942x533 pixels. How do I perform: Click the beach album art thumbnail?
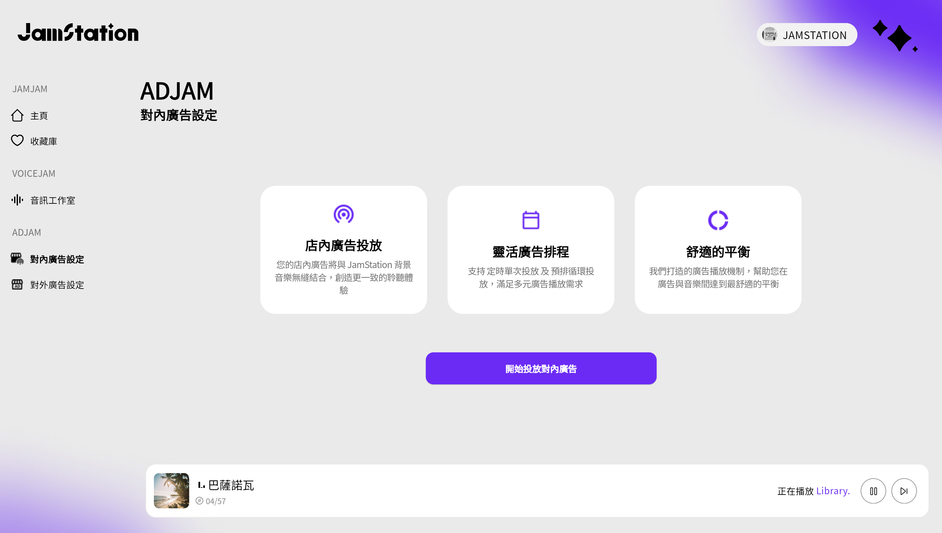point(172,490)
